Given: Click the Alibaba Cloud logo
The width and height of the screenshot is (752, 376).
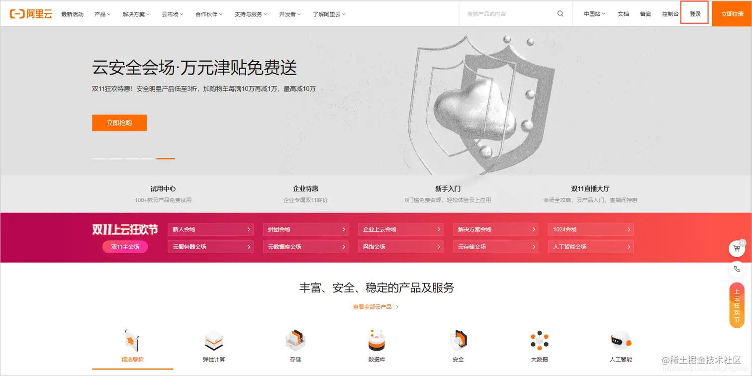Looking at the screenshot, I should 31,13.
